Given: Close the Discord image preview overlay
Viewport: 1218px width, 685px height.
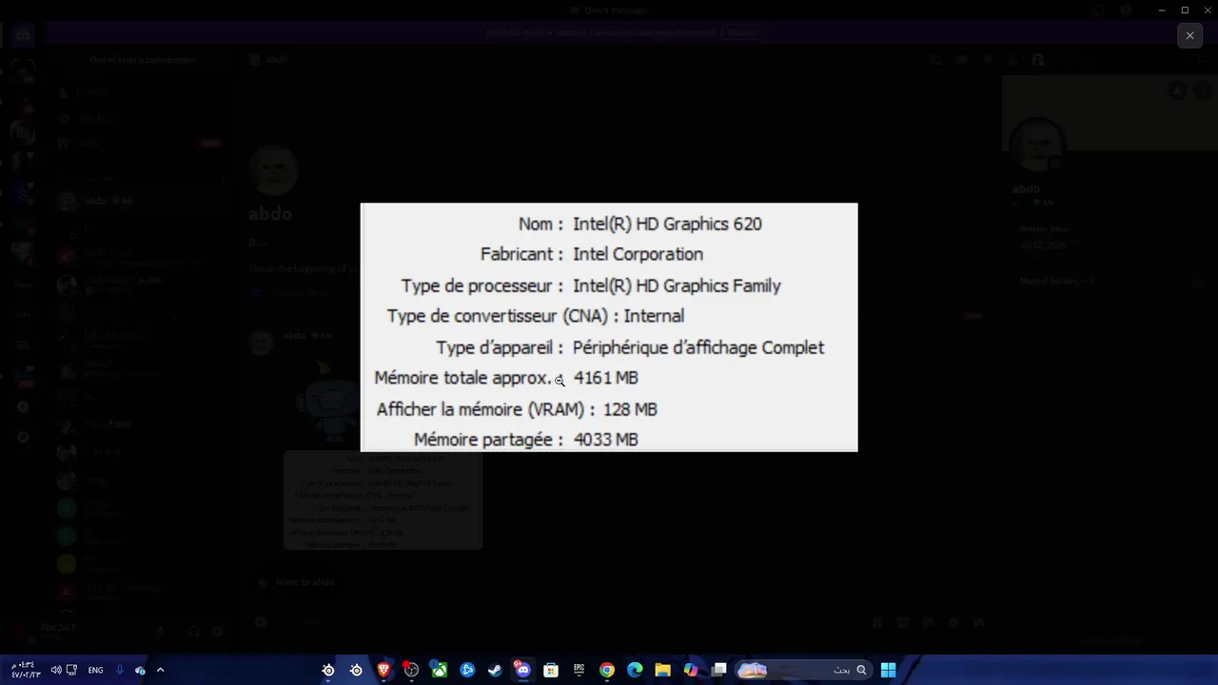Looking at the screenshot, I should (x=1189, y=35).
